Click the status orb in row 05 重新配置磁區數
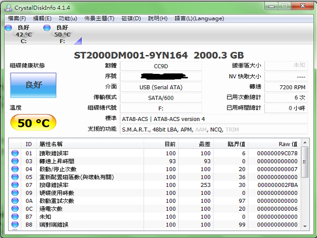Viewport: 317px width, 238px height. 15,177
